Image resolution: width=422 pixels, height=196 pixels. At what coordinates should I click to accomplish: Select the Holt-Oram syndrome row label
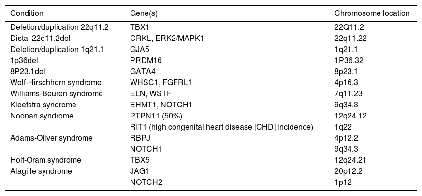(46, 160)
